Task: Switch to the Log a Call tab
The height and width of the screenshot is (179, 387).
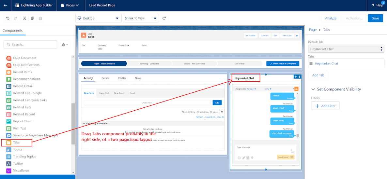Action: pyautogui.click(x=104, y=93)
